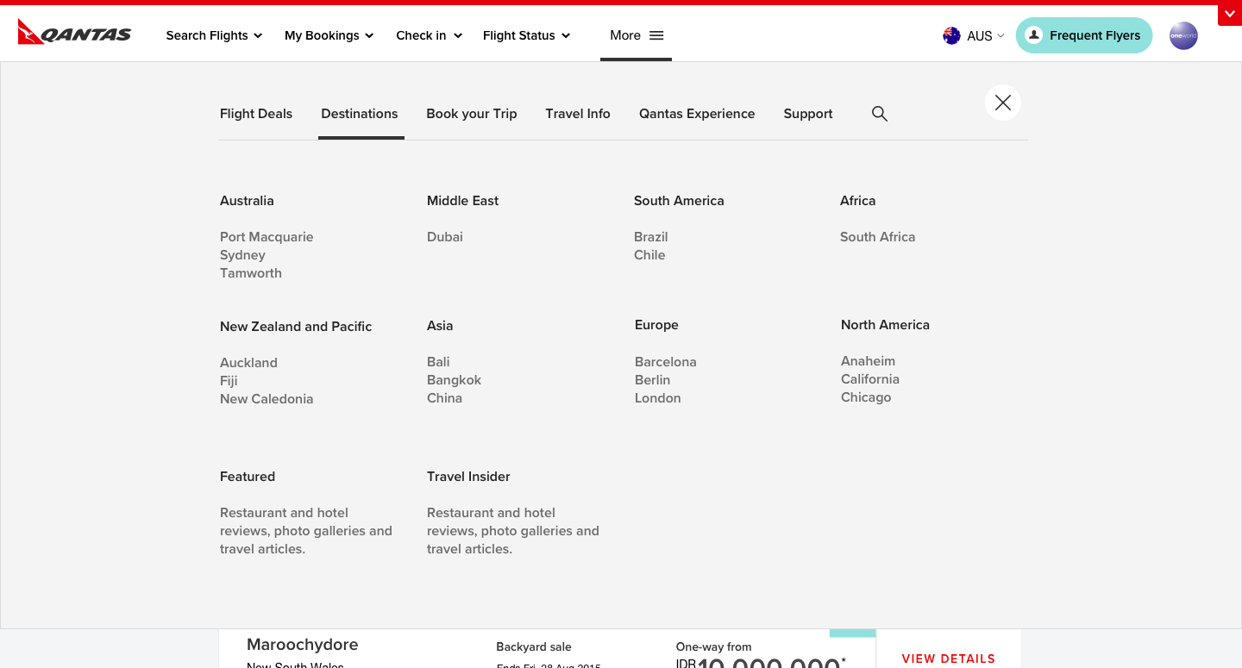The width and height of the screenshot is (1242, 668).
Task: Click the Qantas kangaroo logo
Action: pos(74,33)
